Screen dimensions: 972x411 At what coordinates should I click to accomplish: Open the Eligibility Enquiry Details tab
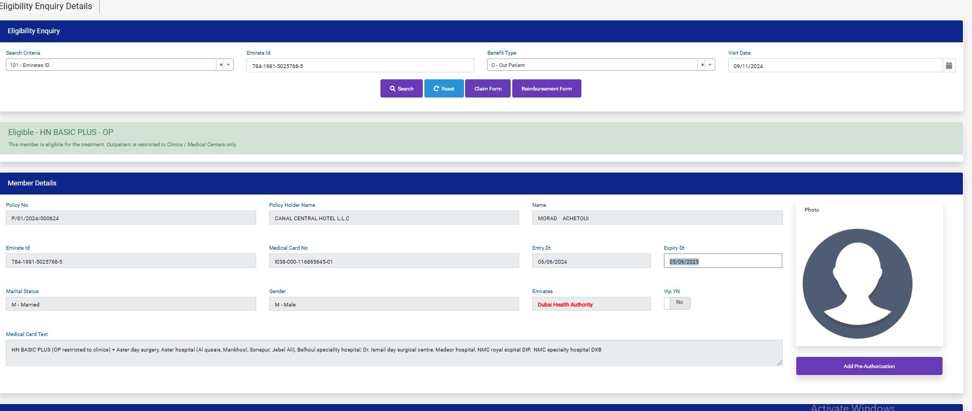(46, 6)
